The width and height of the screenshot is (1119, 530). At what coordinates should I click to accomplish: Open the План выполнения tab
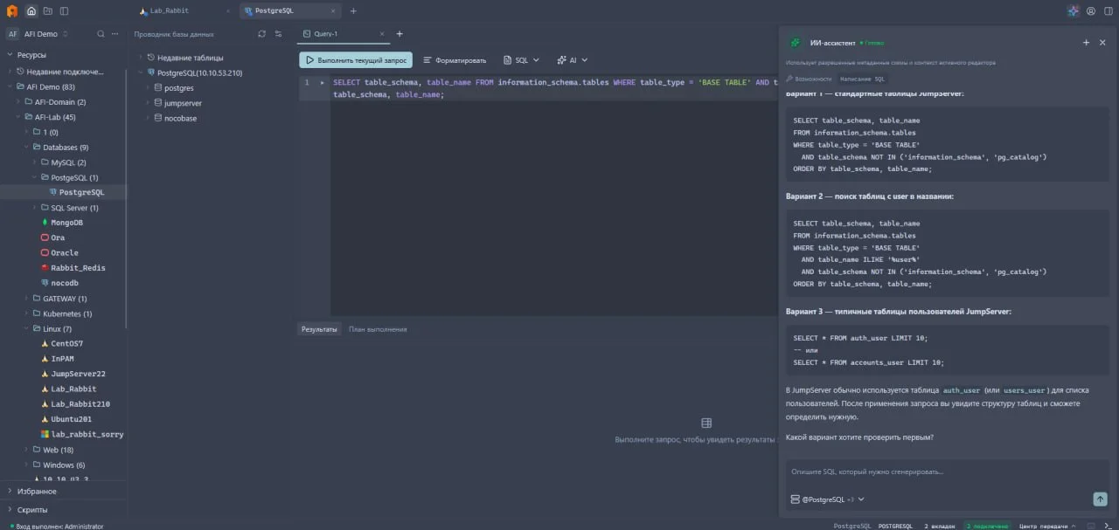pyautogui.click(x=378, y=329)
